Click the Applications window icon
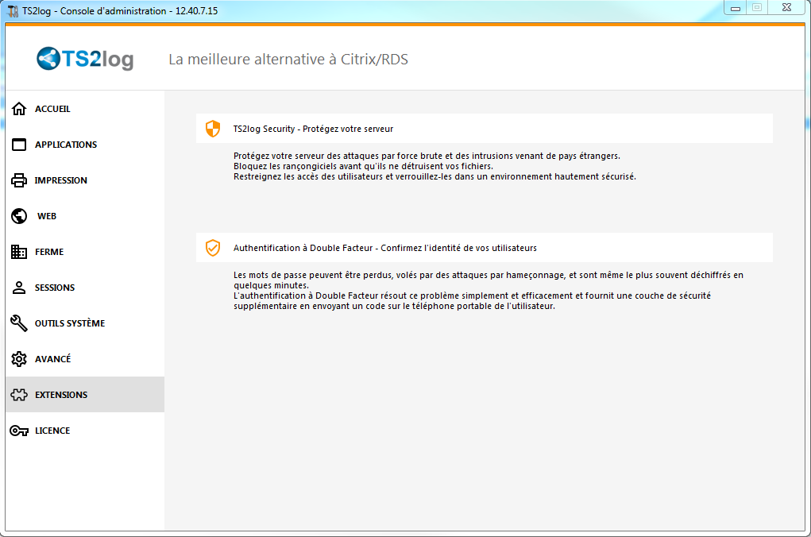811x537 pixels. click(x=19, y=145)
